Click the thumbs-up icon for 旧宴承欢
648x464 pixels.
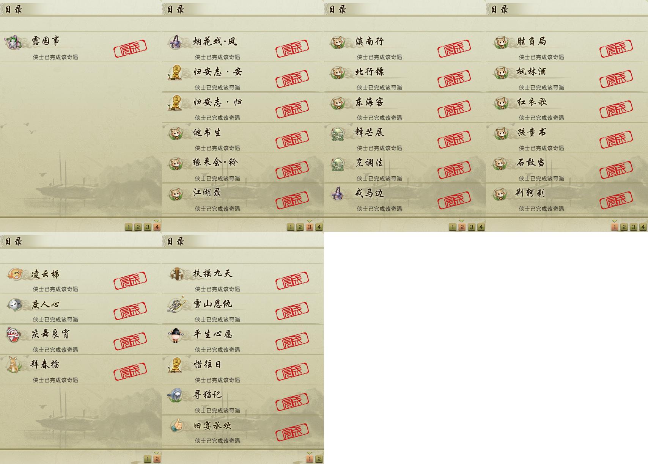175,426
